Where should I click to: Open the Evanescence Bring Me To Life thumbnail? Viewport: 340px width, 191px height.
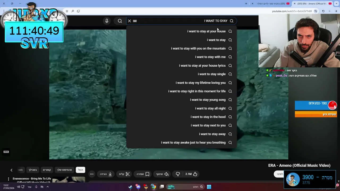click(69, 180)
